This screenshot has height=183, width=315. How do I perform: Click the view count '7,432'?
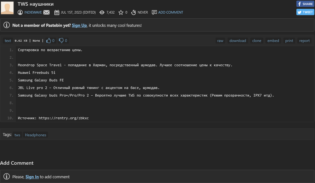coord(110,12)
